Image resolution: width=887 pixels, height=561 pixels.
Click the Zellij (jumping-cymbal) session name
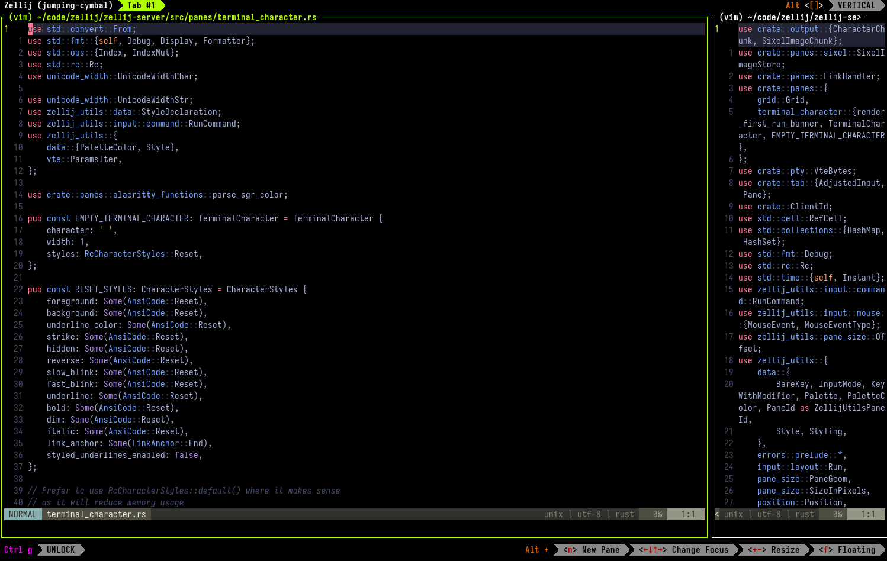(59, 5)
